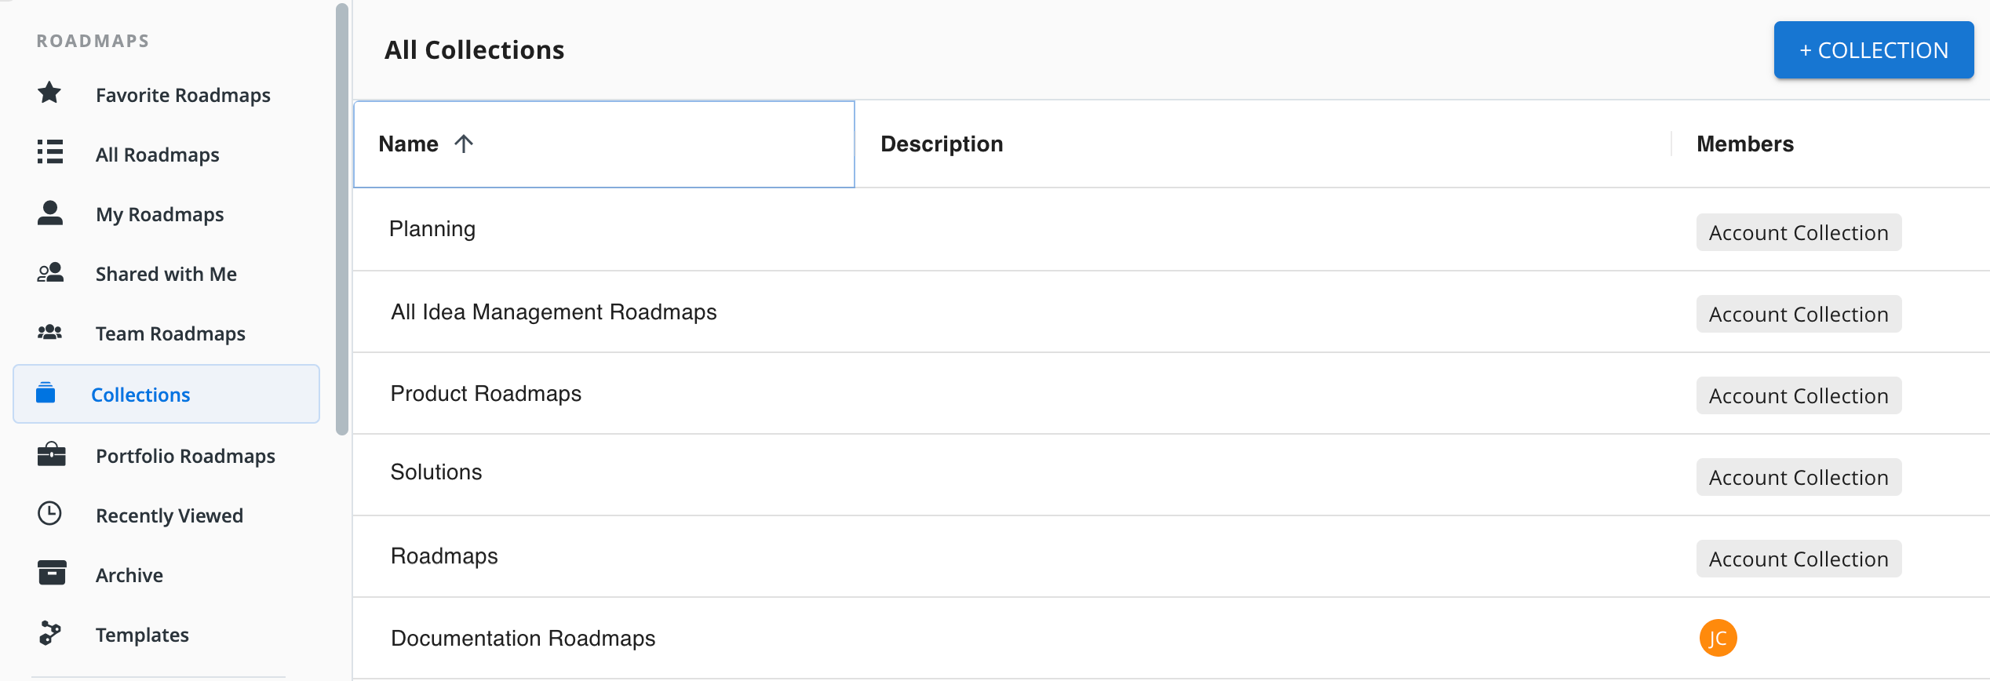1990x681 pixels.
Task: Open the Templates sidebar item
Action: tap(142, 635)
